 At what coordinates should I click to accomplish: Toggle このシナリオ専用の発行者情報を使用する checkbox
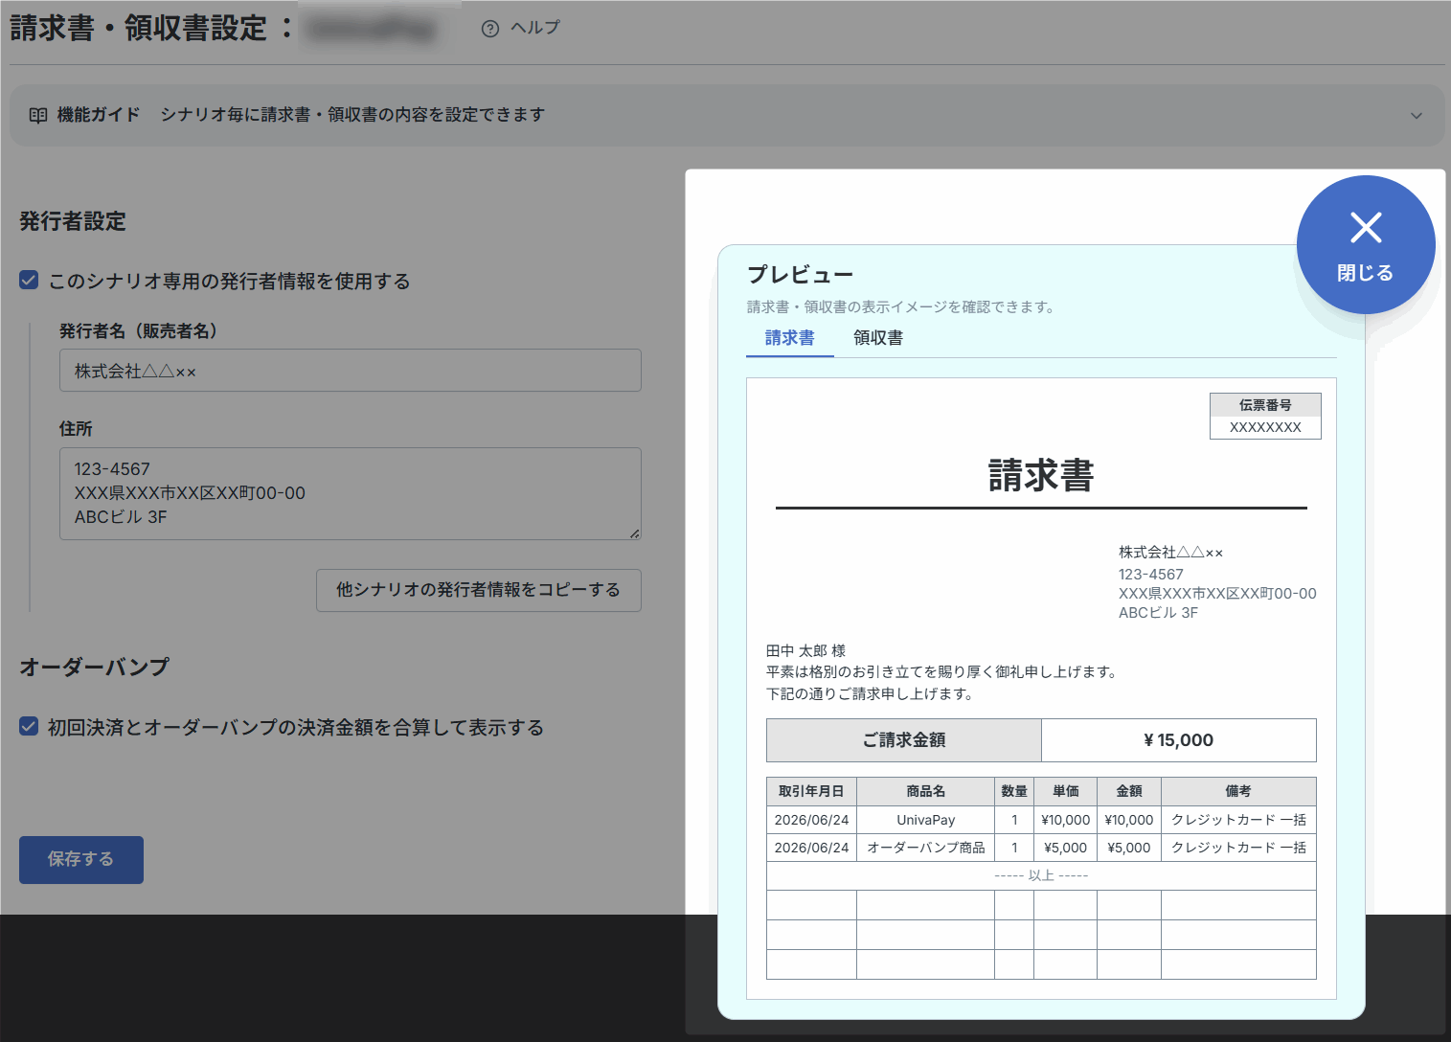coord(29,281)
